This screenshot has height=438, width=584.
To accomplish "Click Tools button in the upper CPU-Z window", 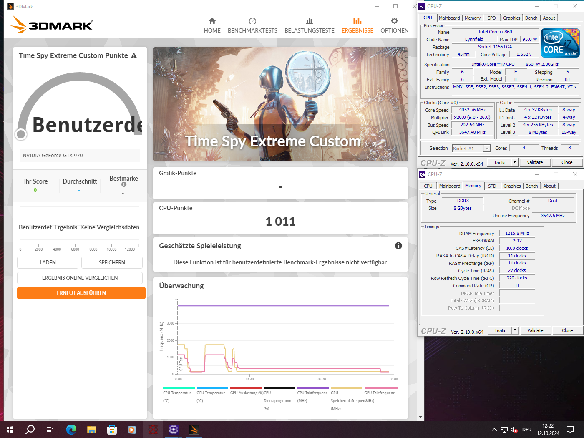I will coord(499,162).
